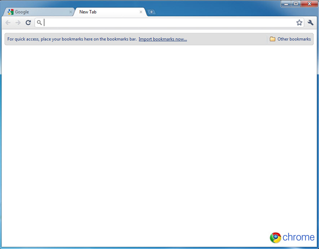This screenshot has height=249, width=319.
Task: Open a new tab with the plus button
Action: coord(152,12)
